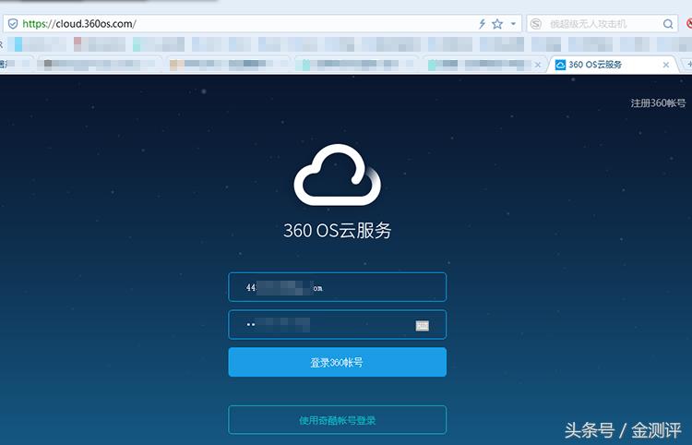Image resolution: width=692 pixels, height=445 pixels.
Task: Open the 注册360帐号 registration link
Action: (x=658, y=103)
